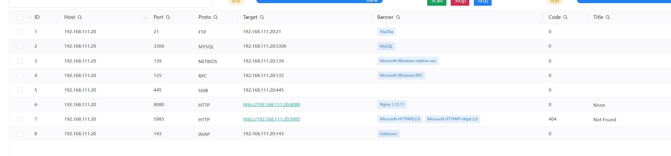The width and height of the screenshot is (671, 156).
Task: Tick the select-all checkbox in header
Action: (20, 17)
